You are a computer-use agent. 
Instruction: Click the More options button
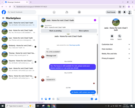point(84,31)
